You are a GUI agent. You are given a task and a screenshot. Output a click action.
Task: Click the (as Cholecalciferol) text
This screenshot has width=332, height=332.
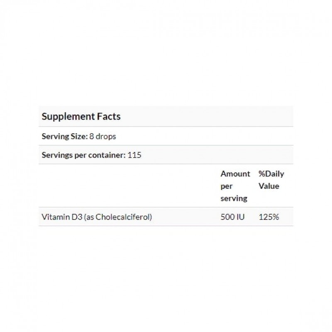(x=118, y=217)
